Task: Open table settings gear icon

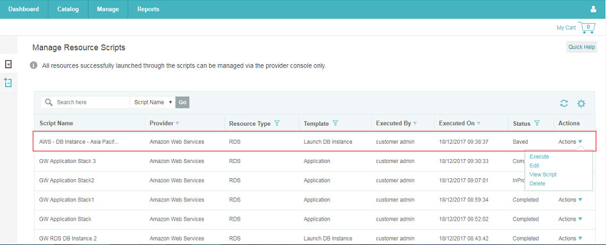Action: [x=581, y=103]
